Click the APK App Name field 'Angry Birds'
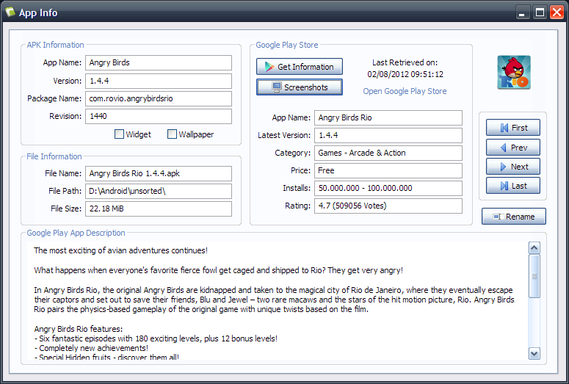The width and height of the screenshot is (569, 384). pos(159,63)
